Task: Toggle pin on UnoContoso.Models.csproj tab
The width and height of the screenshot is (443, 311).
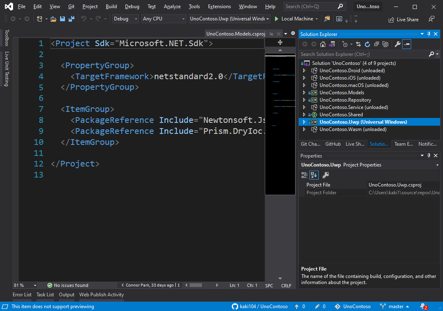Action: pyautogui.click(x=271, y=34)
